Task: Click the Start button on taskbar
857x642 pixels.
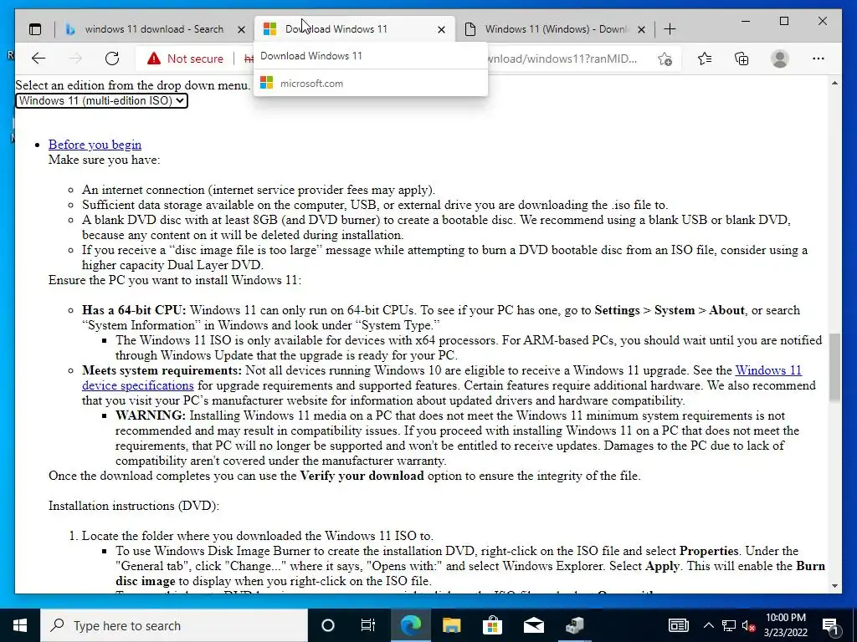Action: click(20, 625)
